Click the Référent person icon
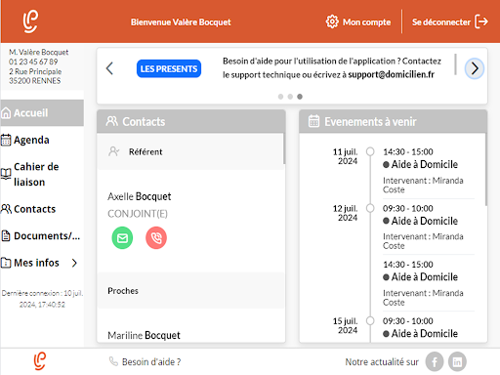This screenshot has height=375, width=500. 113,151
